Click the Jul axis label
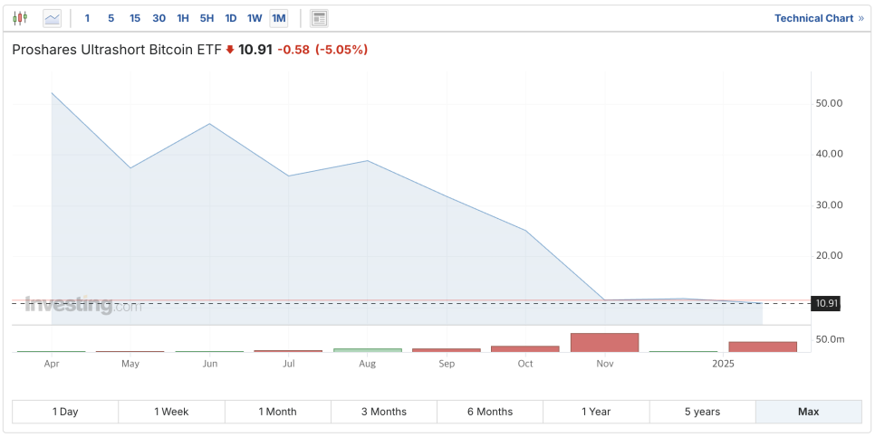Image resolution: width=875 pixels, height=437 pixels. click(x=289, y=364)
